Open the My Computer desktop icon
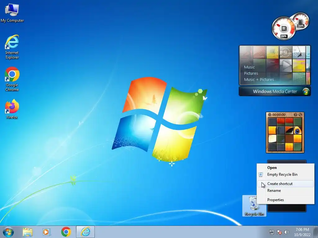The image size is (318, 238). point(12,13)
